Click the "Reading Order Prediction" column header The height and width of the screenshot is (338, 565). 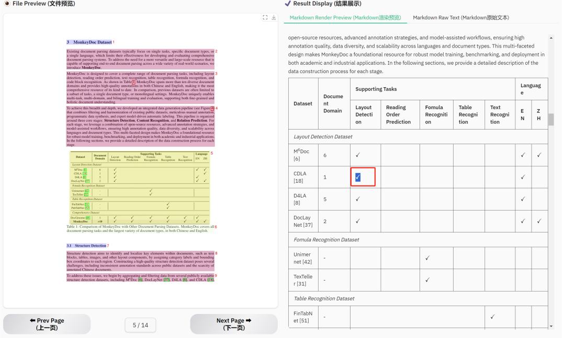coord(400,114)
